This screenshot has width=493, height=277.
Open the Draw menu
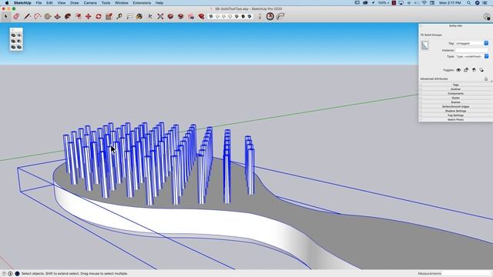tap(75, 3)
